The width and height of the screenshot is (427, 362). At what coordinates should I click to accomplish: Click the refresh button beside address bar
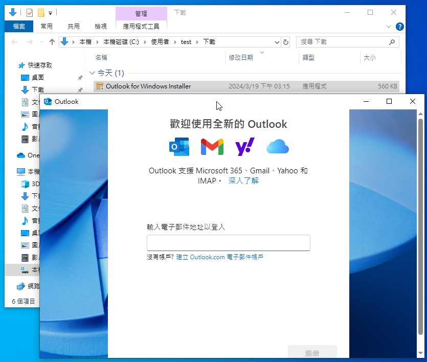pos(286,42)
